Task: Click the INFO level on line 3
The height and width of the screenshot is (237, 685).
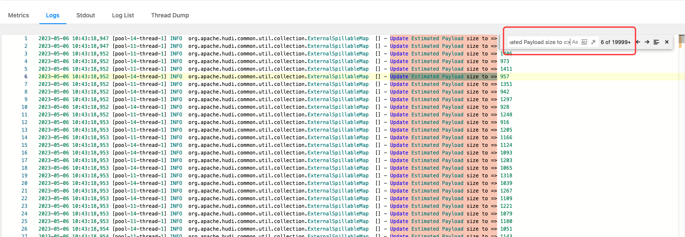Action: 176,54
